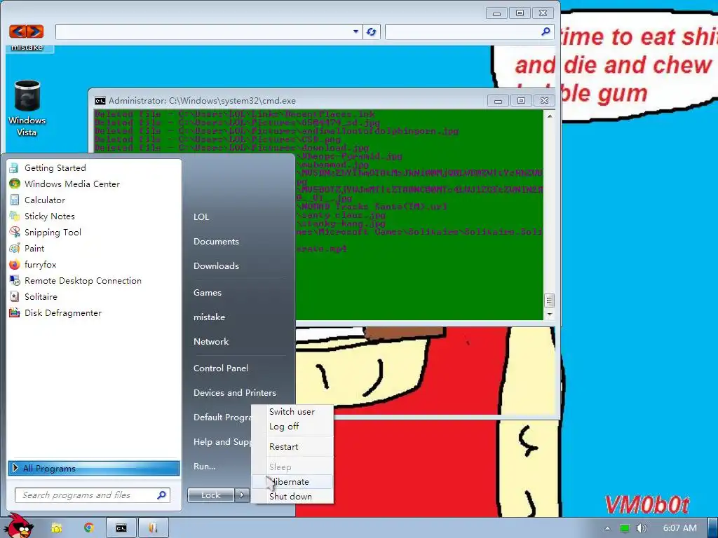The width and height of the screenshot is (718, 538).
Task: Click the cmd.exe title bar icon
Action: pos(100,101)
